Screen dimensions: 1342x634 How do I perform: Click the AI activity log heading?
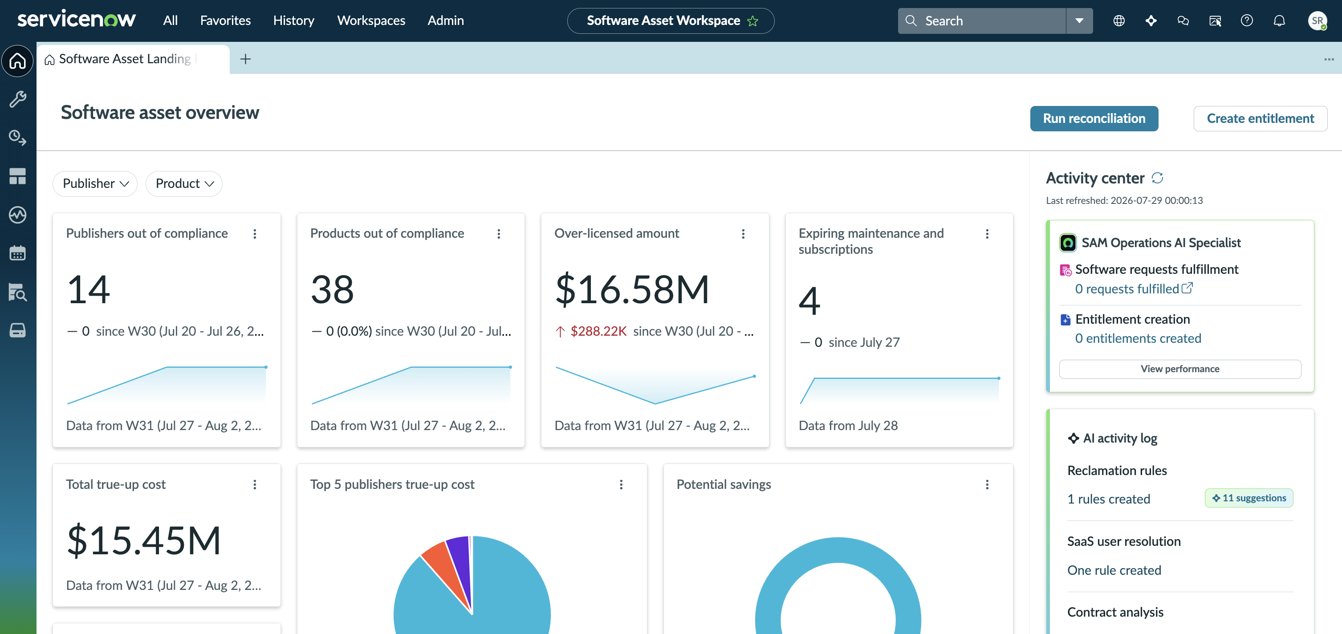click(x=1120, y=439)
